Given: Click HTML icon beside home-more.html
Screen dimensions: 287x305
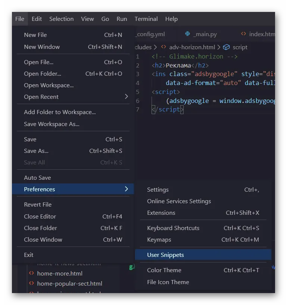Looking at the screenshot, I should [32, 273].
